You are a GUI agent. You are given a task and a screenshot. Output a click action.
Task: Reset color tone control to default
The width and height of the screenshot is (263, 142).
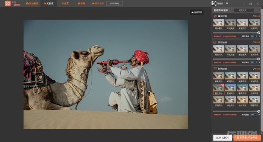256,69
